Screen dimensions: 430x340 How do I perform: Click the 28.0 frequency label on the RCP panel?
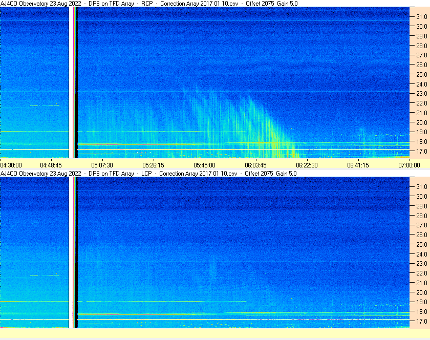[x=422, y=46]
